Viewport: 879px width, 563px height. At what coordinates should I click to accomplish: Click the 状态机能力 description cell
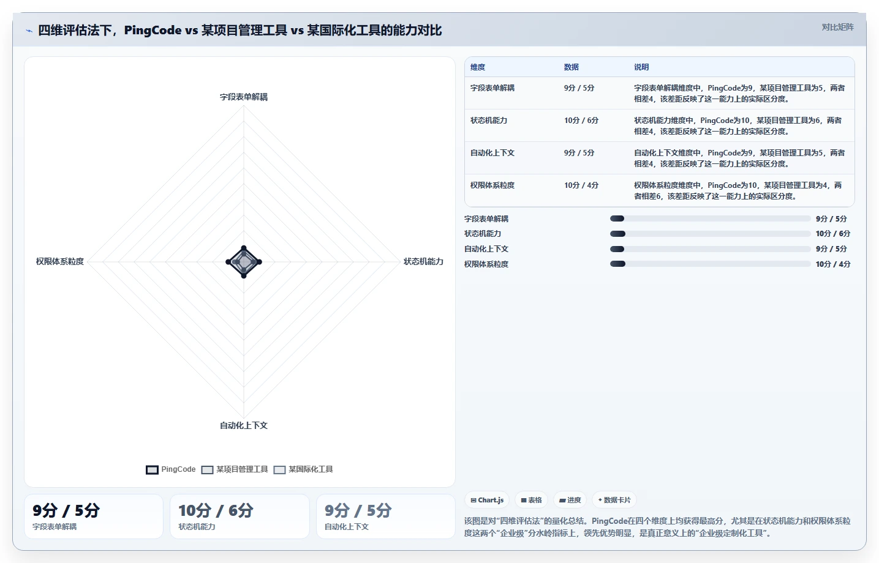(x=738, y=126)
